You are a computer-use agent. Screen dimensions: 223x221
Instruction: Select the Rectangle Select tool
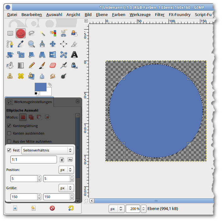click(10, 33)
